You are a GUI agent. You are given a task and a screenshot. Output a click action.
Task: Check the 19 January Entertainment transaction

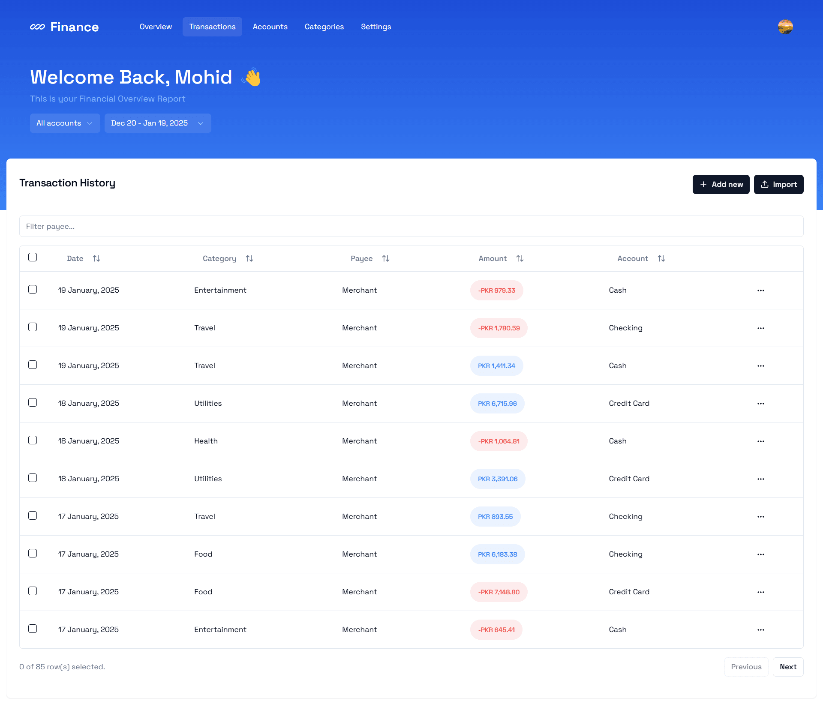(x=33, y=289)
